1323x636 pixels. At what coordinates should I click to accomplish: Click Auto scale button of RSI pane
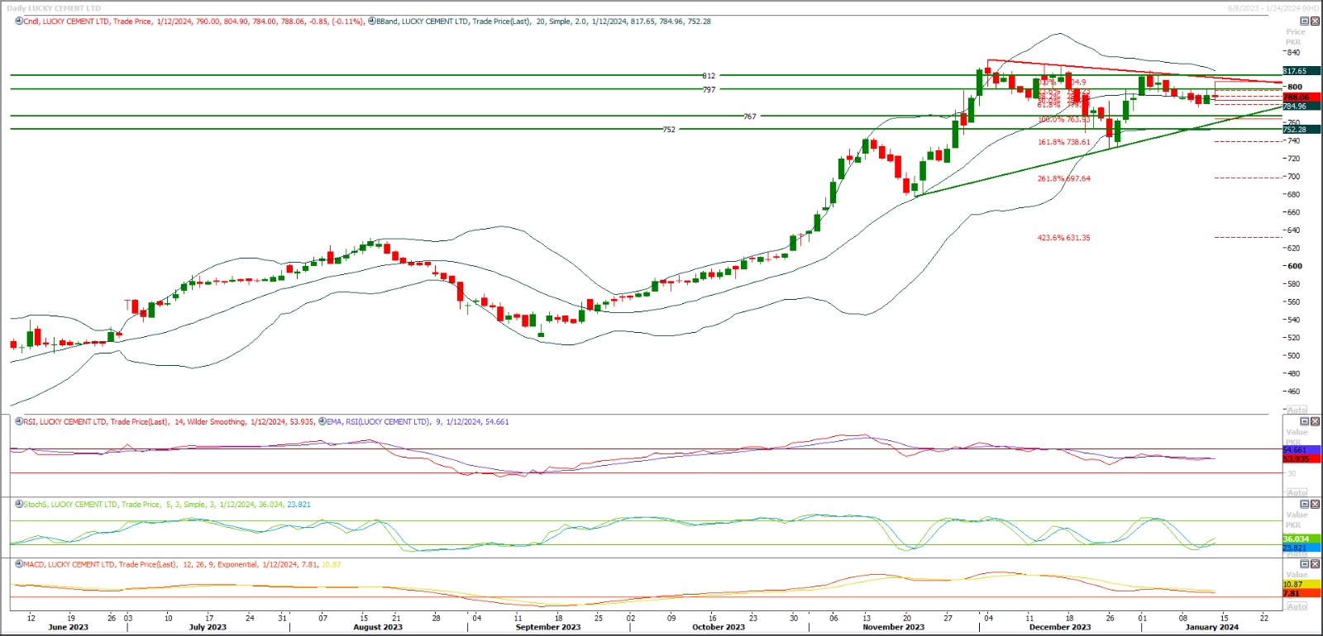click(x=1297, y=492)
